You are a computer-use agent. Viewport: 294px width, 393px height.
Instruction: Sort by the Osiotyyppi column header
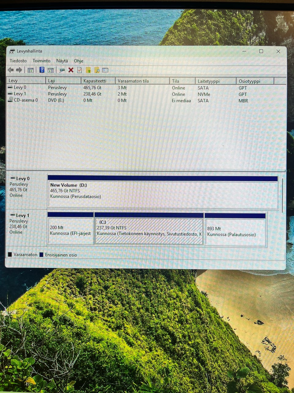255,81
